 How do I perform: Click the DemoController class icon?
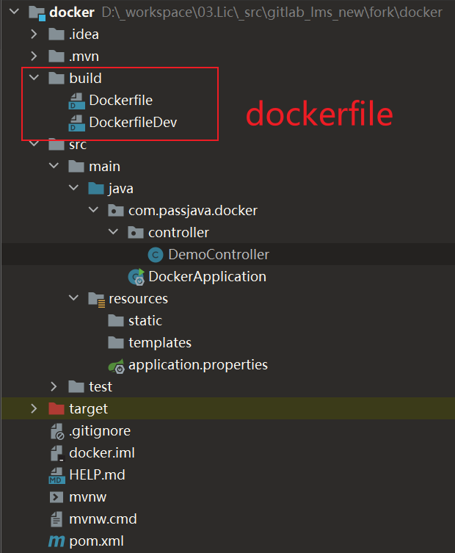(156, 255)
